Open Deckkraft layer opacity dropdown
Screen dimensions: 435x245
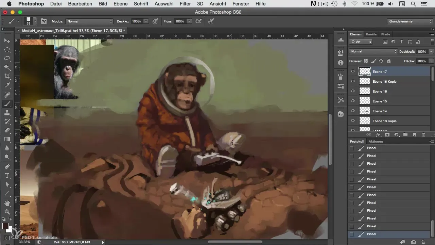point(431,51)
